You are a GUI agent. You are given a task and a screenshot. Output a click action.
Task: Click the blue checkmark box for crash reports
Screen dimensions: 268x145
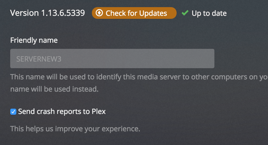coord(13,112)
